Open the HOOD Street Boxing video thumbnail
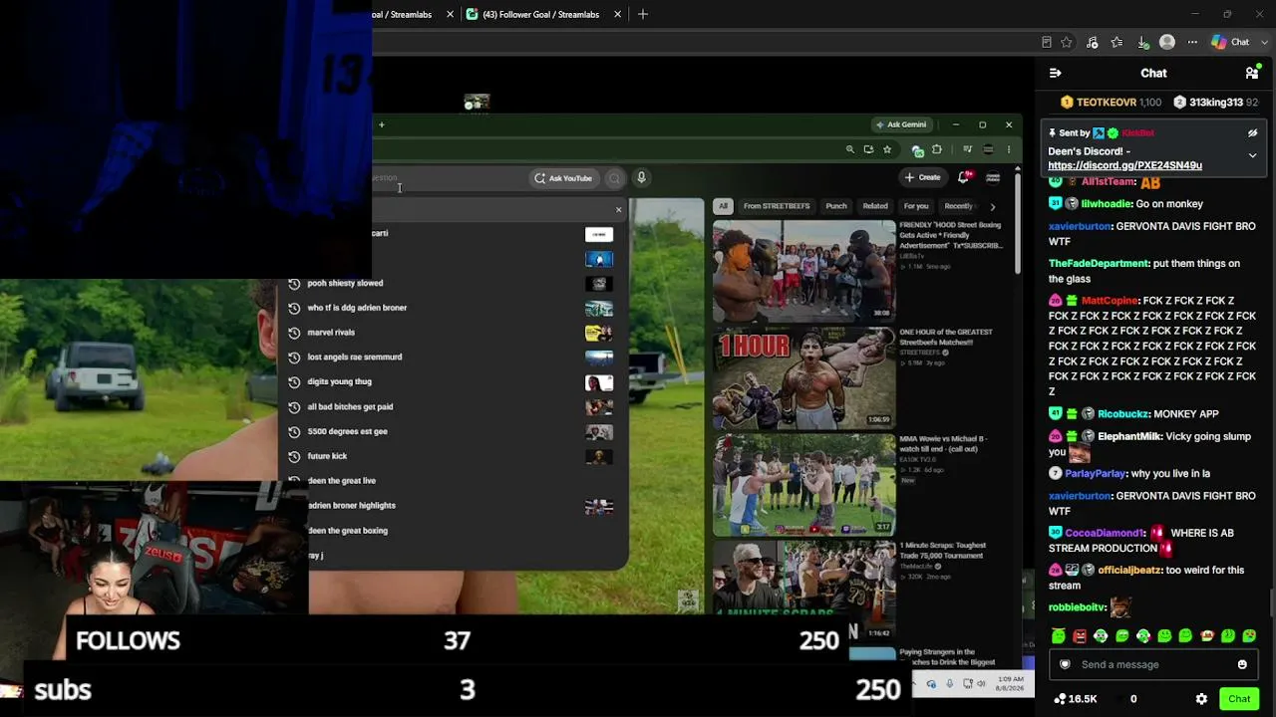The width and height of the screenshot is (1276, 717). (803, 270)
